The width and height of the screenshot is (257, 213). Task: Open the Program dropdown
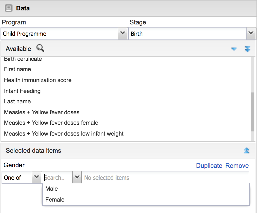[x=122, y=34]
